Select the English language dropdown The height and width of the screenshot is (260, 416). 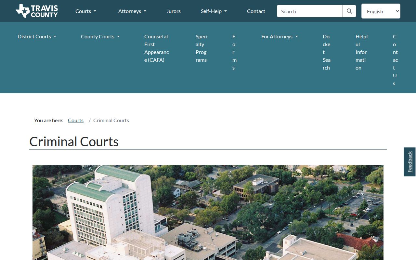(381, 11)
